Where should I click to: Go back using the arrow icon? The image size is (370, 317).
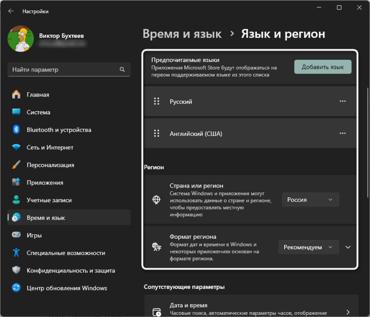(11, 11)
